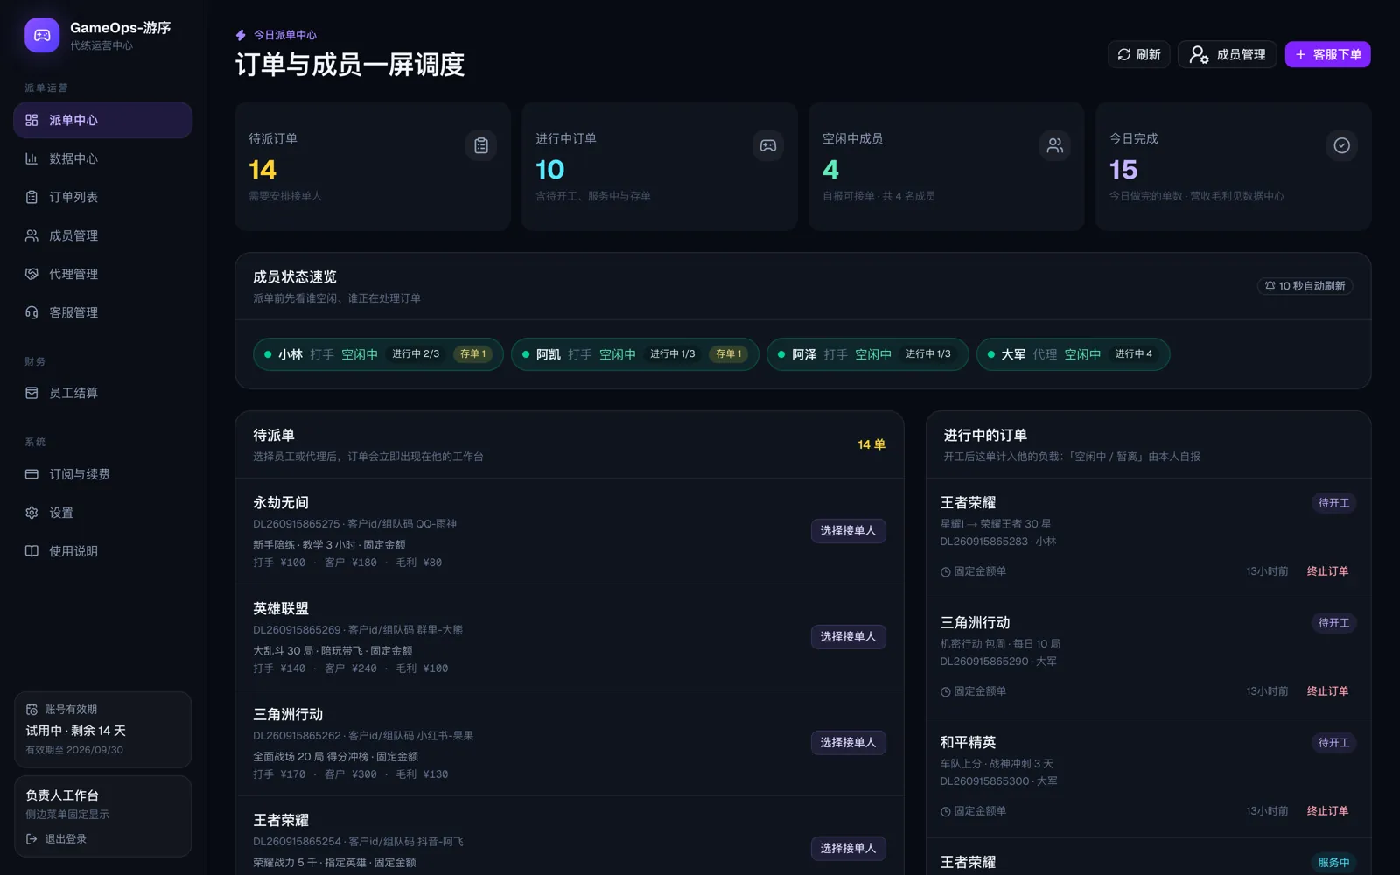The image size is (1400, 875).
Task: Click the 刷新 refresh button
Action: pos(1138,54)
